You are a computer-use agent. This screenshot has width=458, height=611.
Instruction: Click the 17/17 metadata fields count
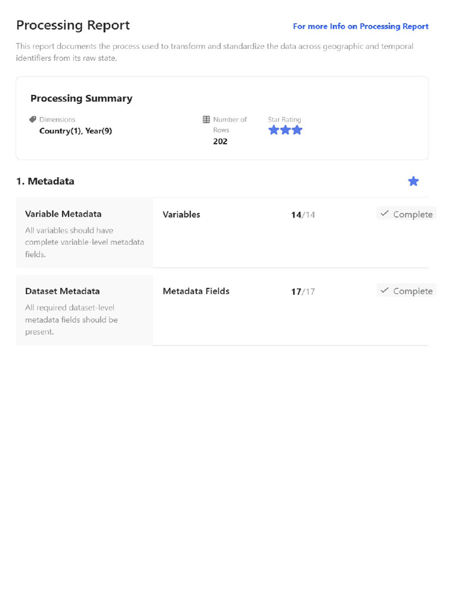pos(303,292)
